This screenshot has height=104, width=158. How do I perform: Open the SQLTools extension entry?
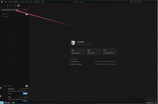[x=14, y=91]
